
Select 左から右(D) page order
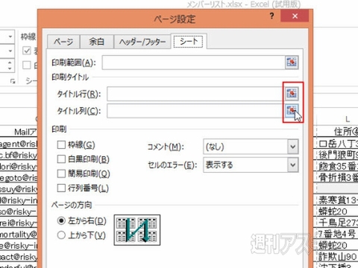(61, 220)
